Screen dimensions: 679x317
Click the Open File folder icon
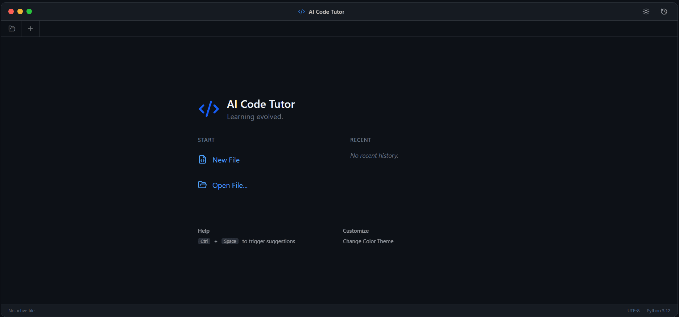click(x=202, y=185)
